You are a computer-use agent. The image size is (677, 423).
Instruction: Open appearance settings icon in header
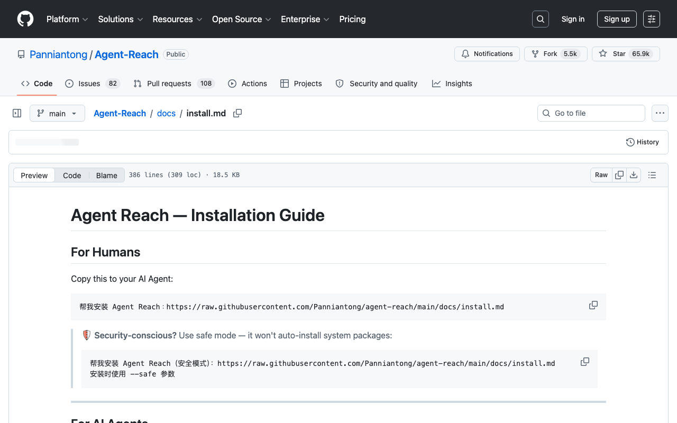tap(652, 19)
